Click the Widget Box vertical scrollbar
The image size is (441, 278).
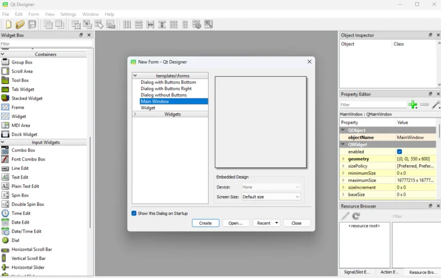[x=90, y=182]
